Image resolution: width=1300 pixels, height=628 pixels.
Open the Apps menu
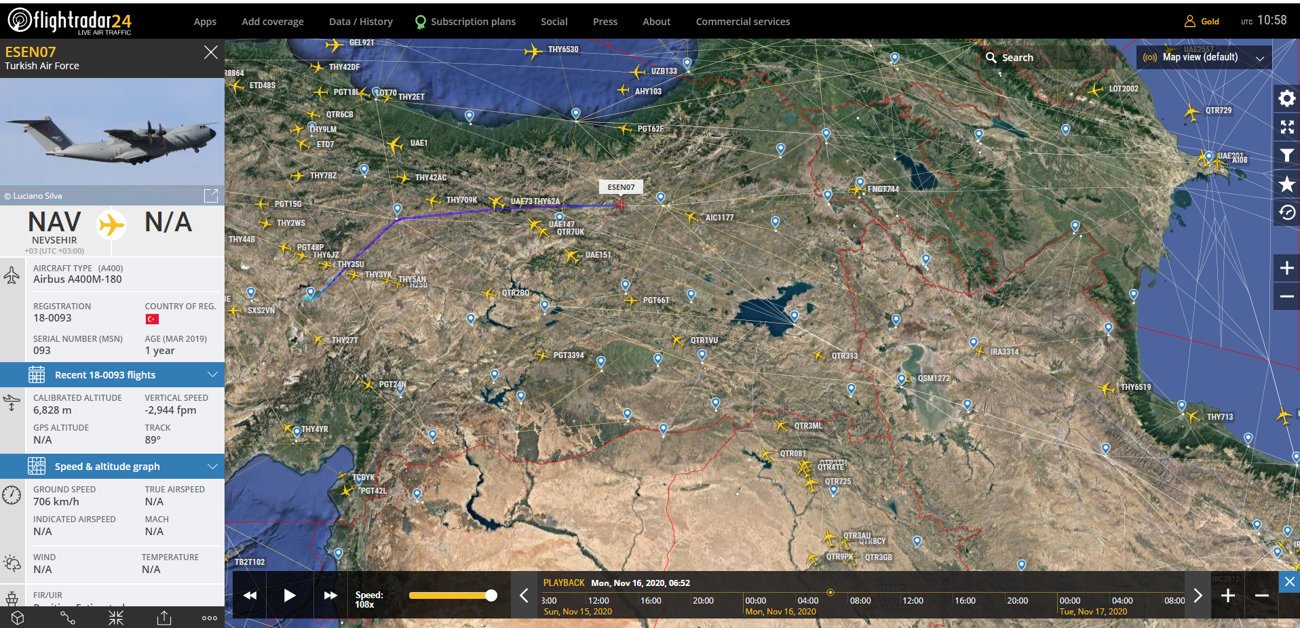[x=205, y=22]
